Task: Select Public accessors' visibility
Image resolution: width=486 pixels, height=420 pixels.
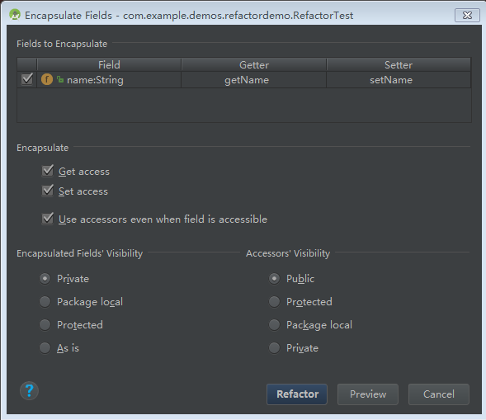Action: [x=274, y=279]
